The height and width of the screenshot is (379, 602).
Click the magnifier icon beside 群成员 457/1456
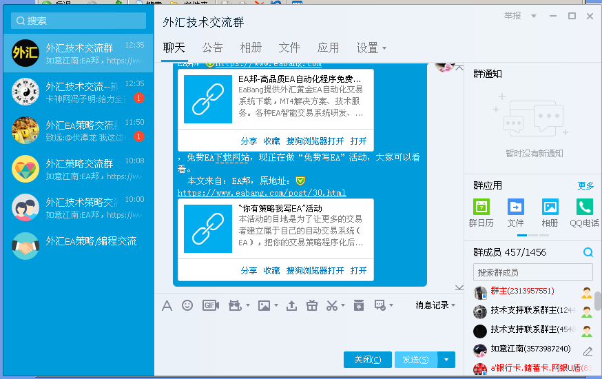tap(588, 252)
